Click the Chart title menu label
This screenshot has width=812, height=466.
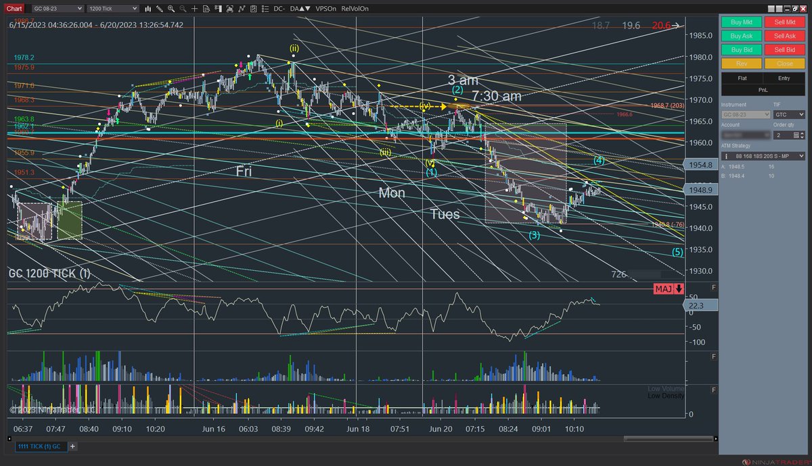click(x=14, y=9)
